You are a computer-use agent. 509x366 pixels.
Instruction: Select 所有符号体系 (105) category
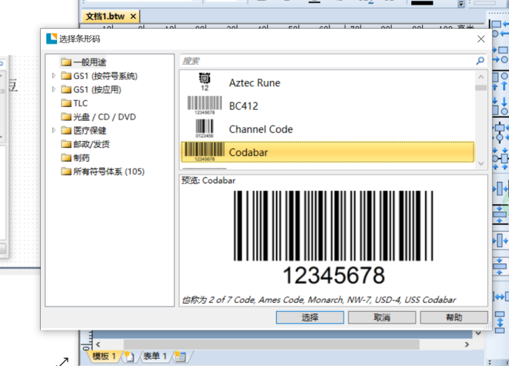(x=109, y=171)
